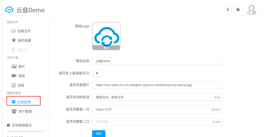Change the website logo thumbnail
Image resolution: width=265 pixels, height=137 pixels.
[106, 37]
